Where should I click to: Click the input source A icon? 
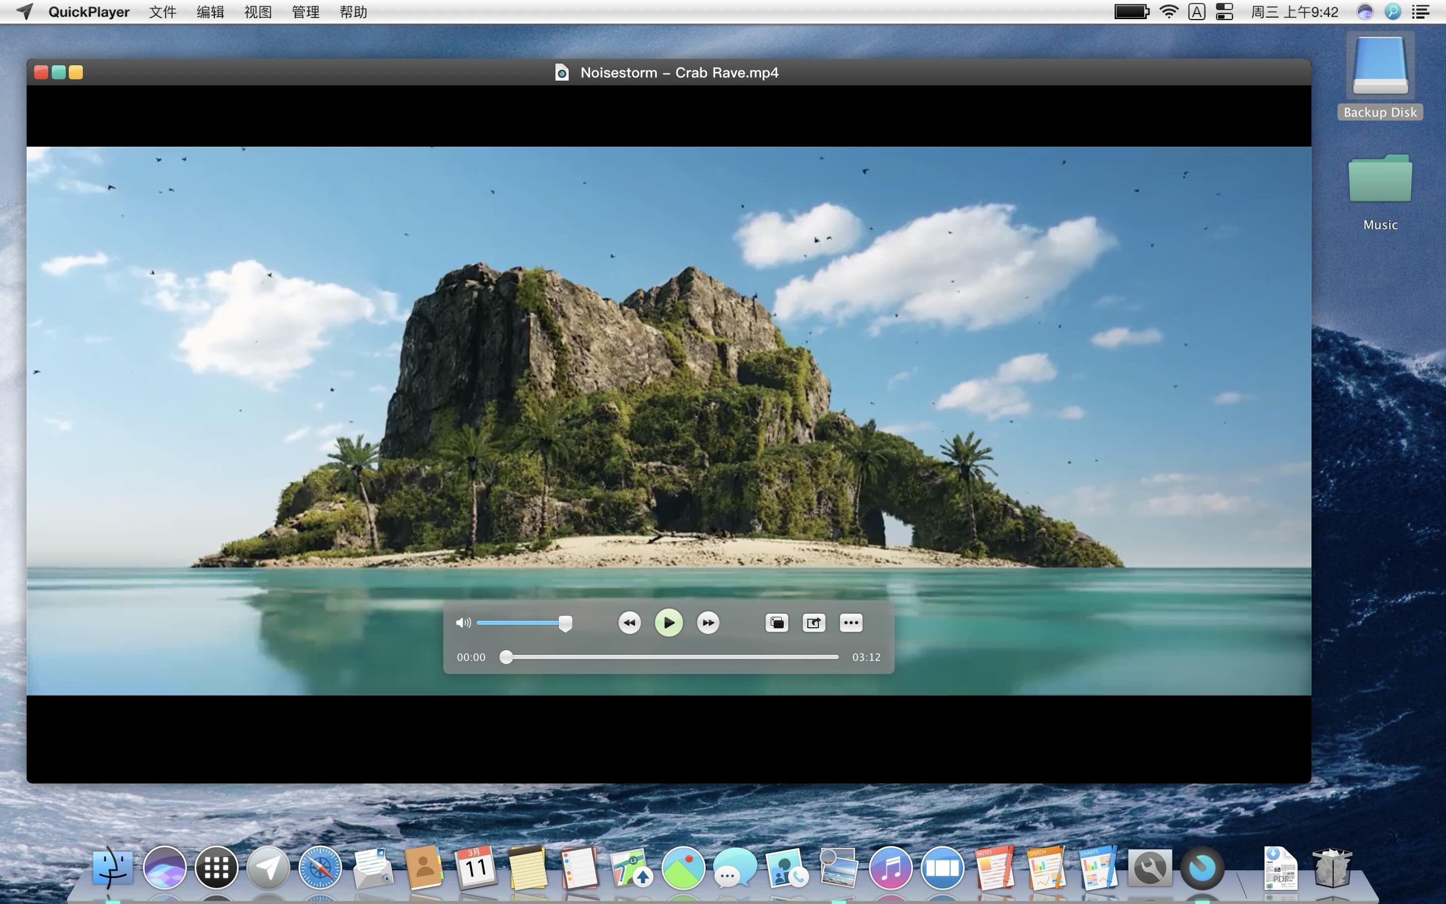[1197, 12]
